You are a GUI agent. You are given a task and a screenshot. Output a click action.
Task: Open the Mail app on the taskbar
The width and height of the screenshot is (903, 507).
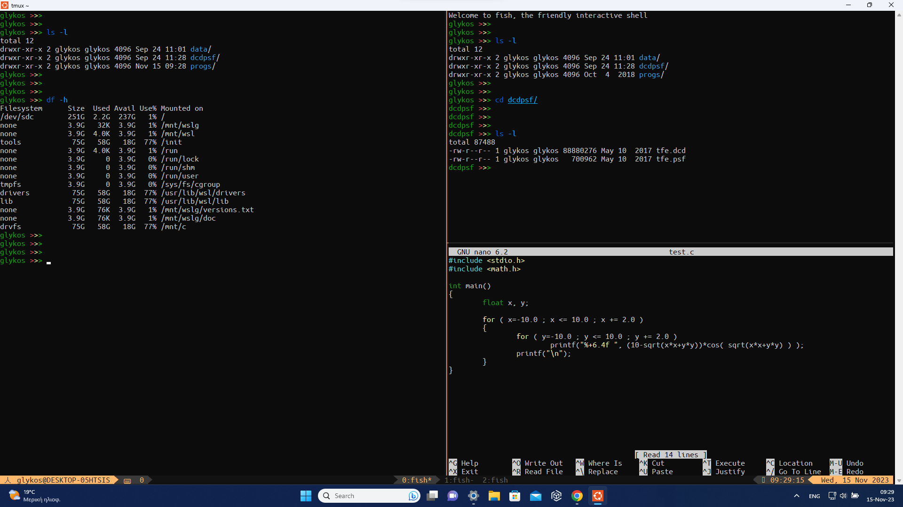pyautogui.click(x=536, y=496)
